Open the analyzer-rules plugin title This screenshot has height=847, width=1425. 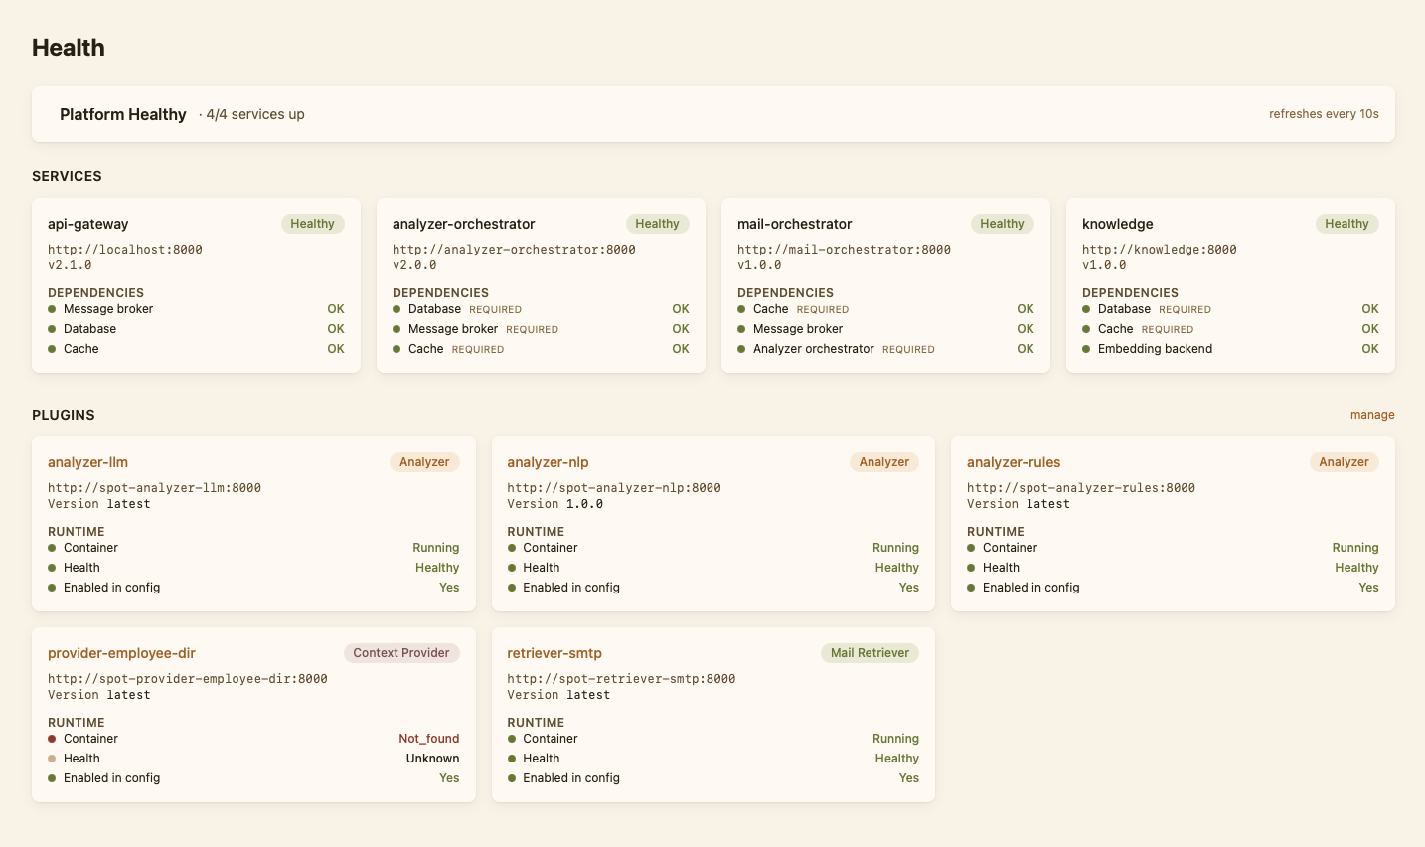pos(1014,462)
